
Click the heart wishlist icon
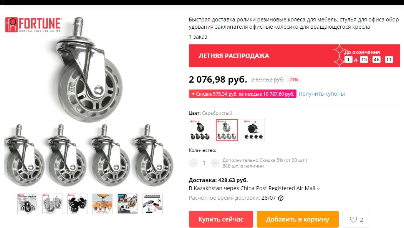353,220
